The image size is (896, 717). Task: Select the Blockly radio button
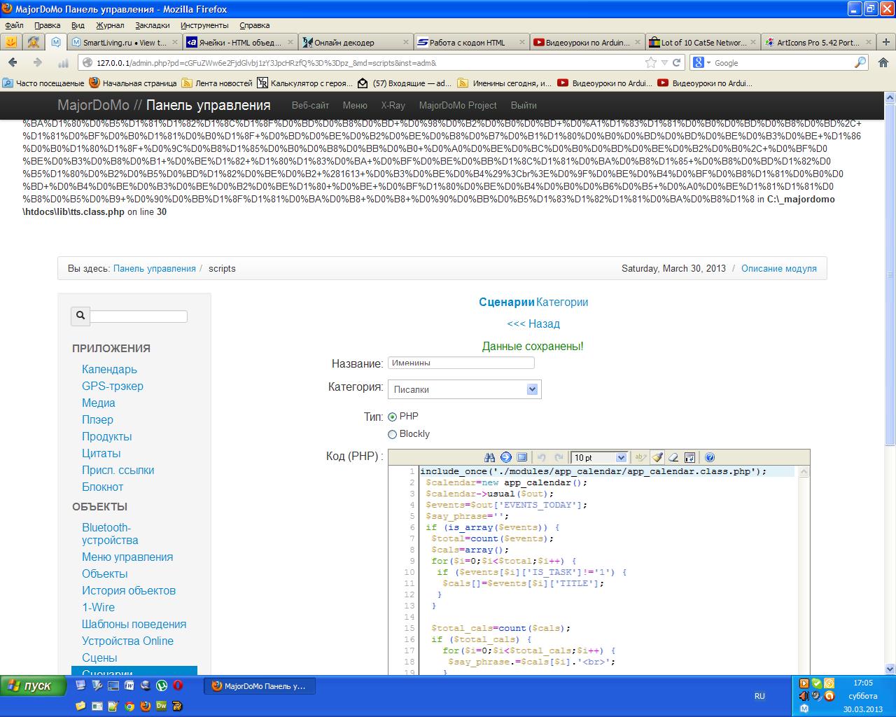point(392,434)
